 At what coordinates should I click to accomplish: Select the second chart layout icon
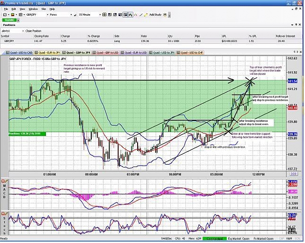(x=110, y=15)
